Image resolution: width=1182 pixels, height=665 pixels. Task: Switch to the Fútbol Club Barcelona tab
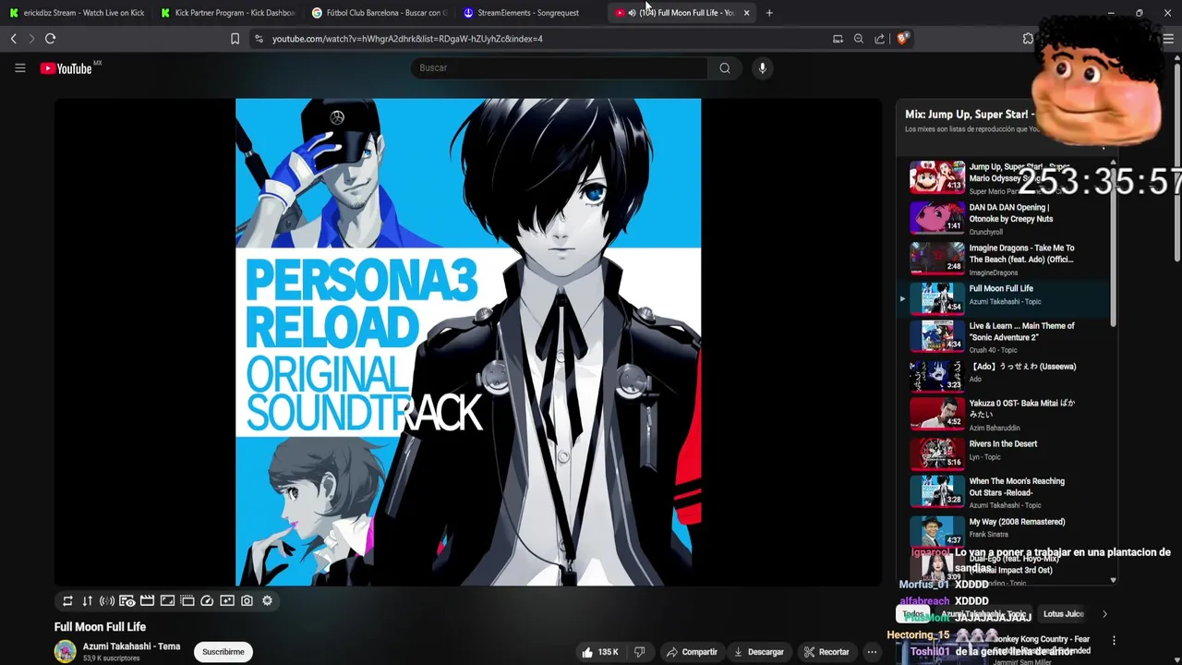(379, 13)
